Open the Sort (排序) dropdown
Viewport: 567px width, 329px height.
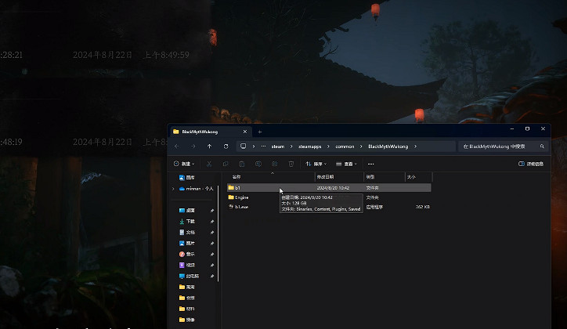pyautogui.click(x=316, y=164)
